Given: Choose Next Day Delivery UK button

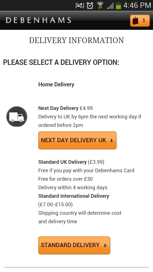Looking at the screenshot, I should click(x=77, y=140).
